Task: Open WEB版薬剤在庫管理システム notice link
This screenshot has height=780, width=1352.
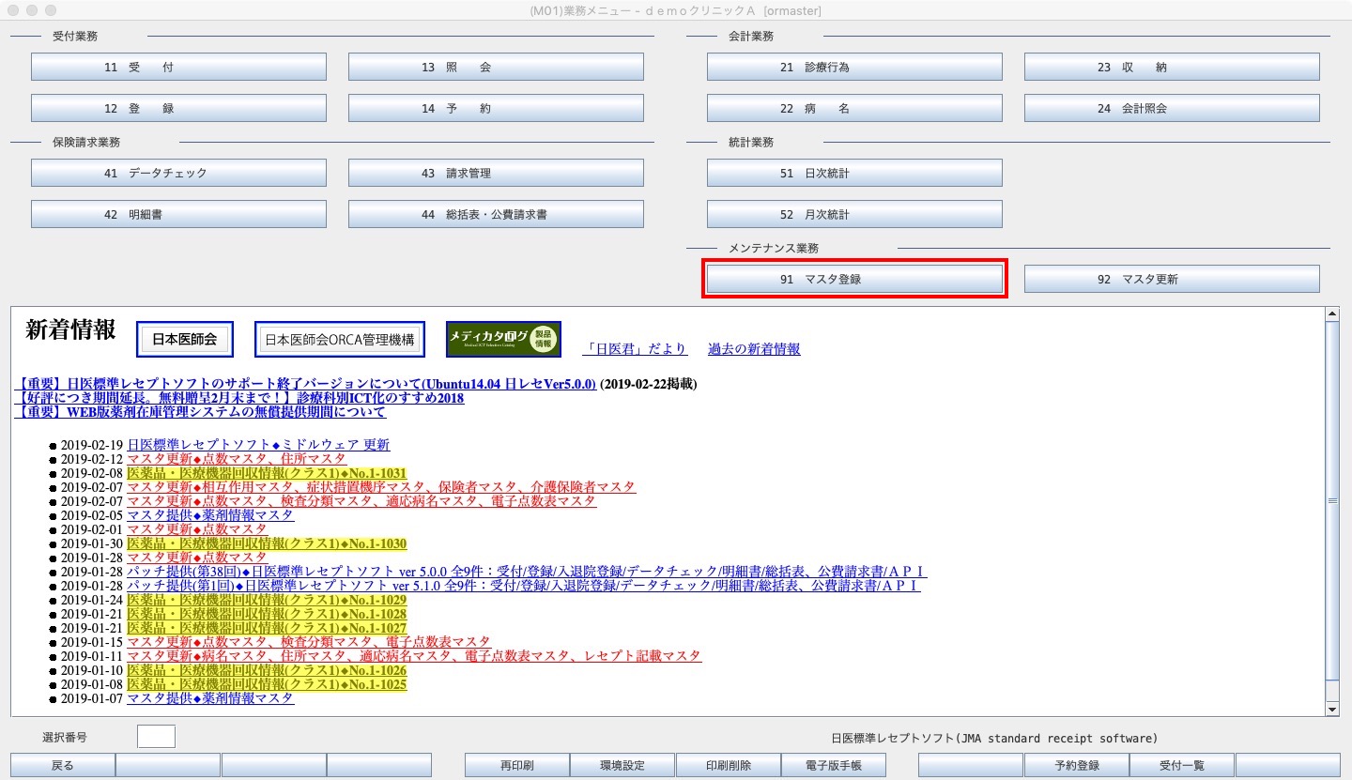Action: pyautogui.click(x=200, y=412)
